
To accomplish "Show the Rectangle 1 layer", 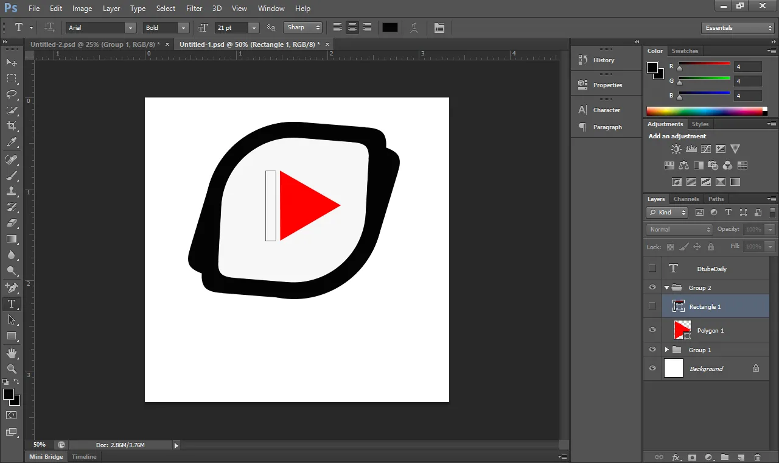I will [x=652, y=306].
